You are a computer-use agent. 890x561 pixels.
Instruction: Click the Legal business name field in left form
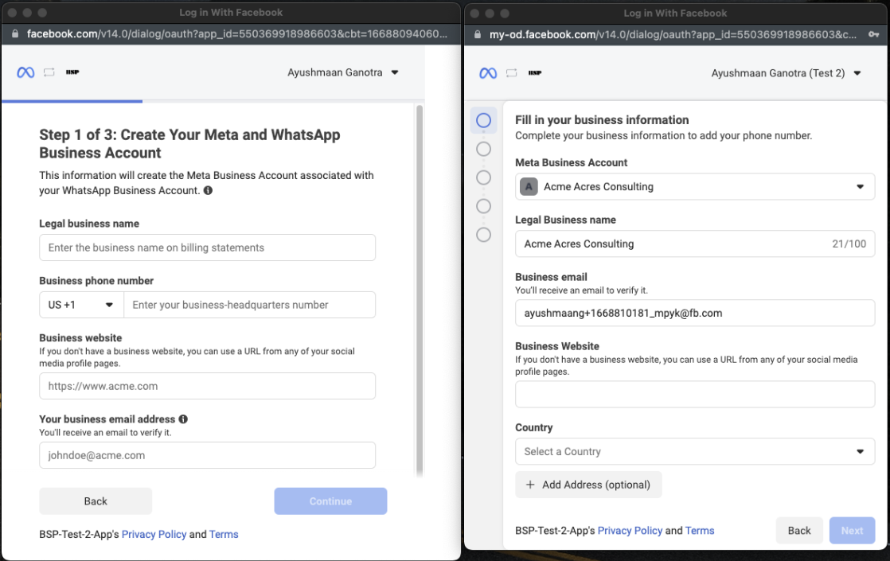coord(207,247)
